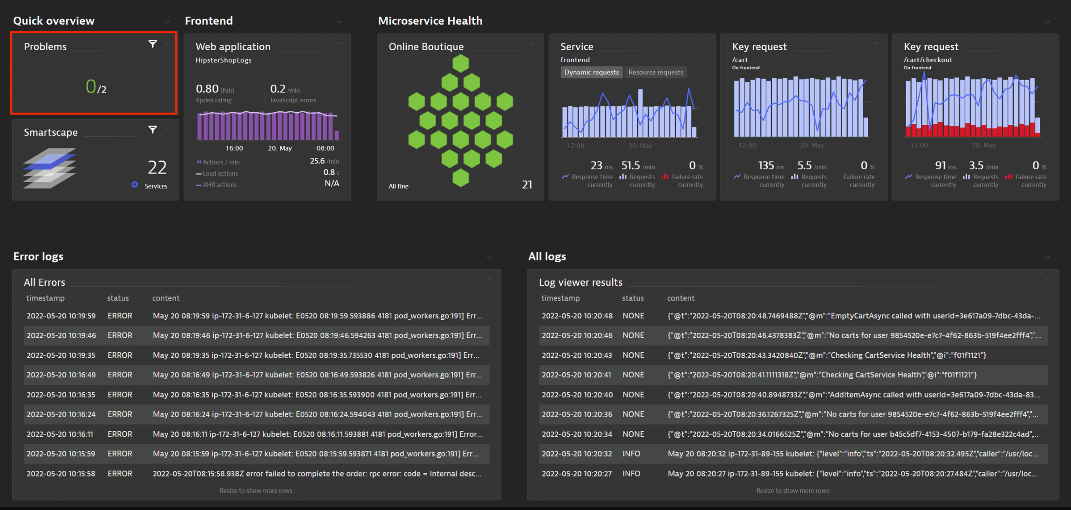Switch to Resource requests view
This screenshot has width=1071, height=510.
point(655,72)
